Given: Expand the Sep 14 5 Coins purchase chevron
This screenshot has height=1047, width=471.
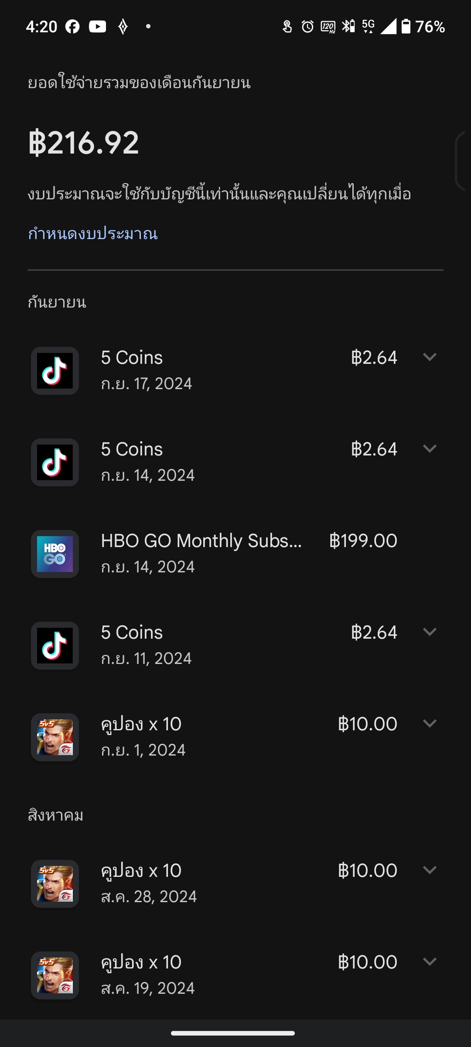Looking at the screenshot, I should tap(430, 449).
